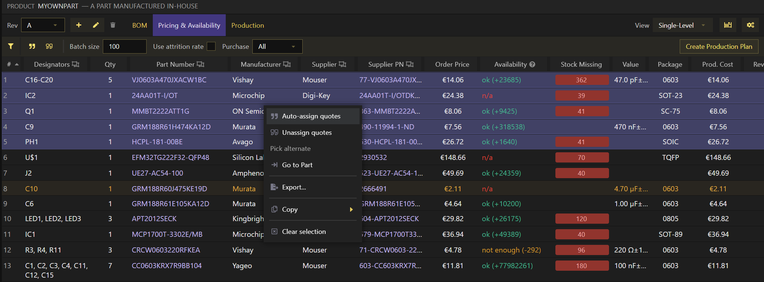Click manufacturer 'Yageo' cell

click(x=242, y=266)
